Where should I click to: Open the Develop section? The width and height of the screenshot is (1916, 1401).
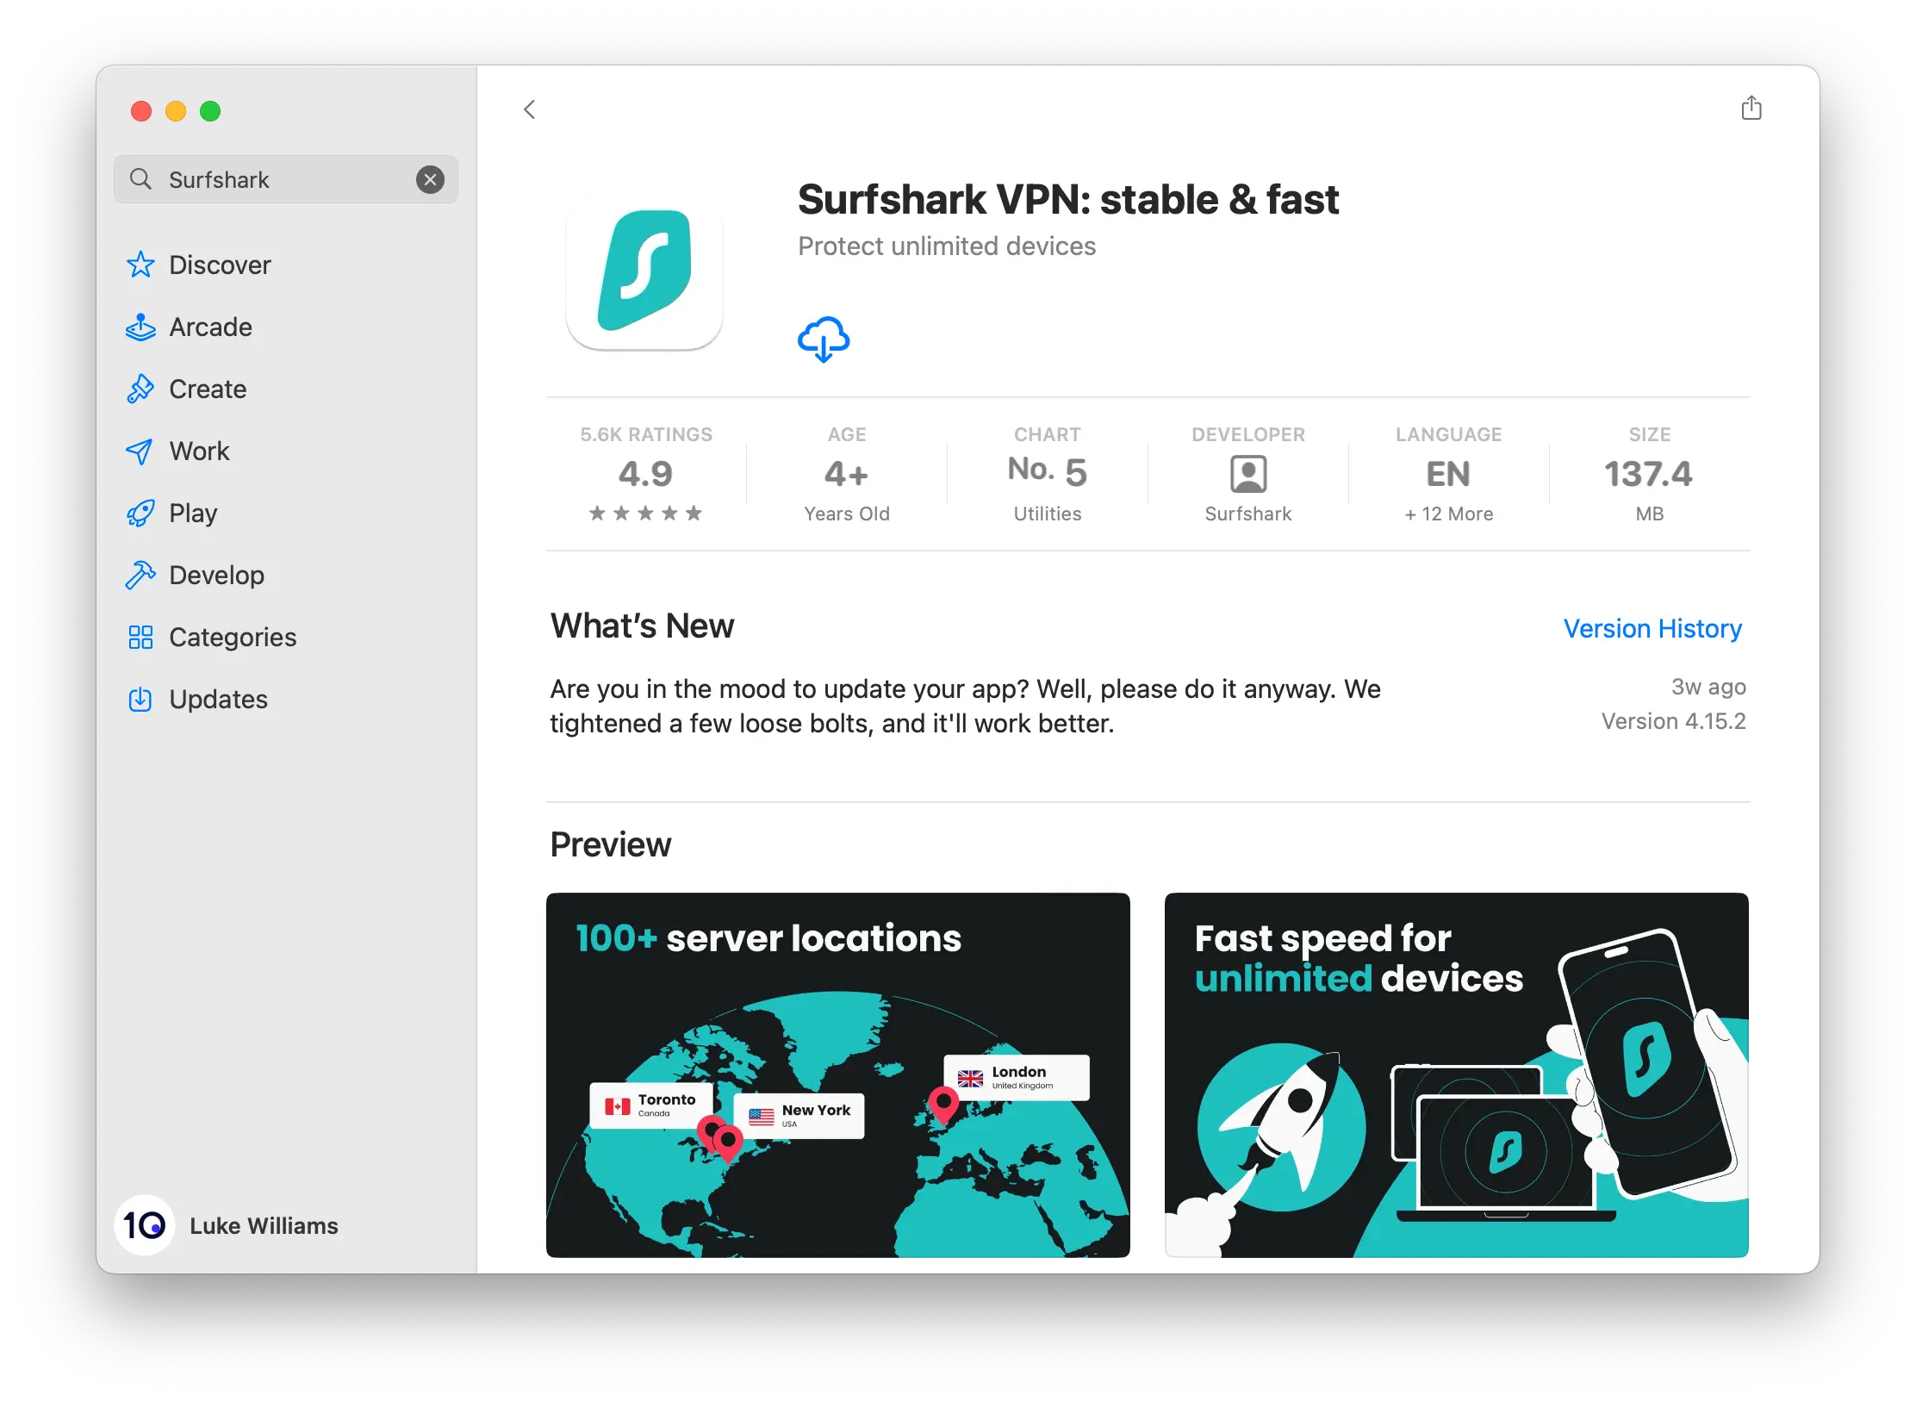pos(215,574)
